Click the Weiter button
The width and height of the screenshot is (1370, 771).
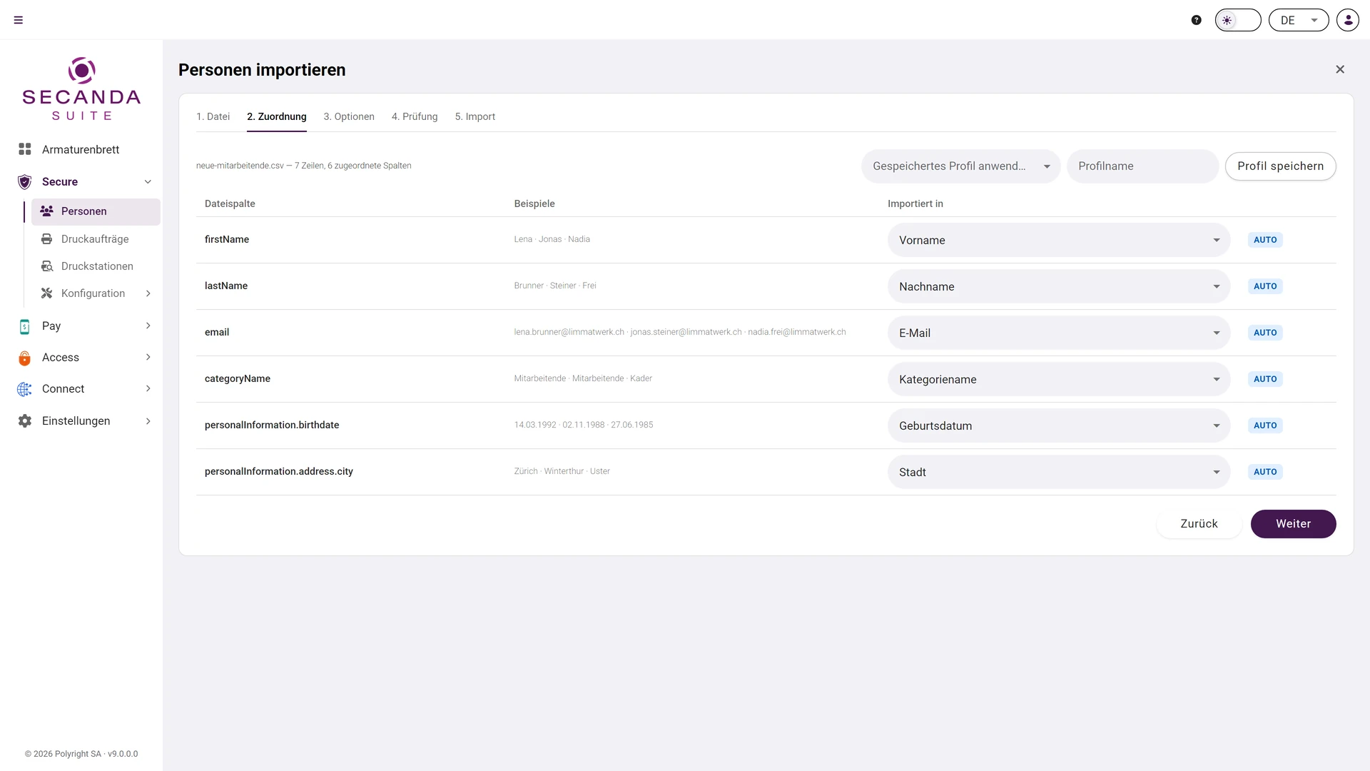1293,524
